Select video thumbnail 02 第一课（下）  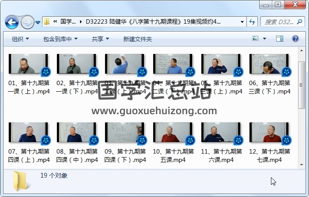click(77, 64)
